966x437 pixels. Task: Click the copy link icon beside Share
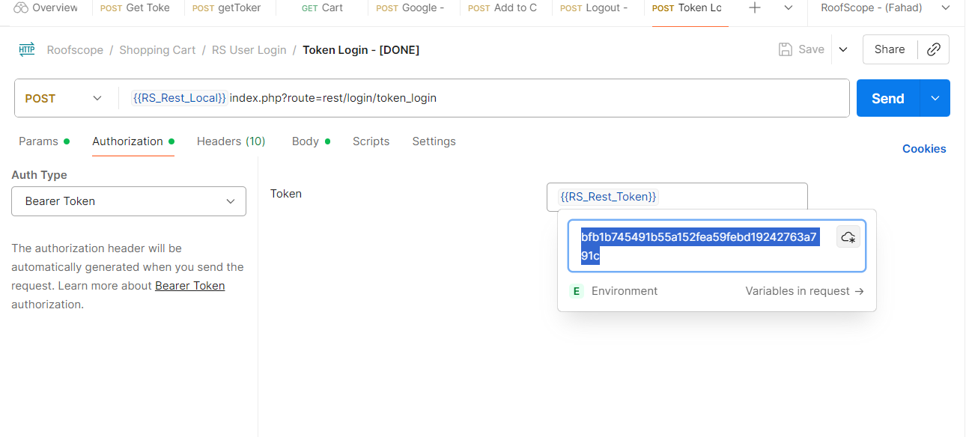933,49
